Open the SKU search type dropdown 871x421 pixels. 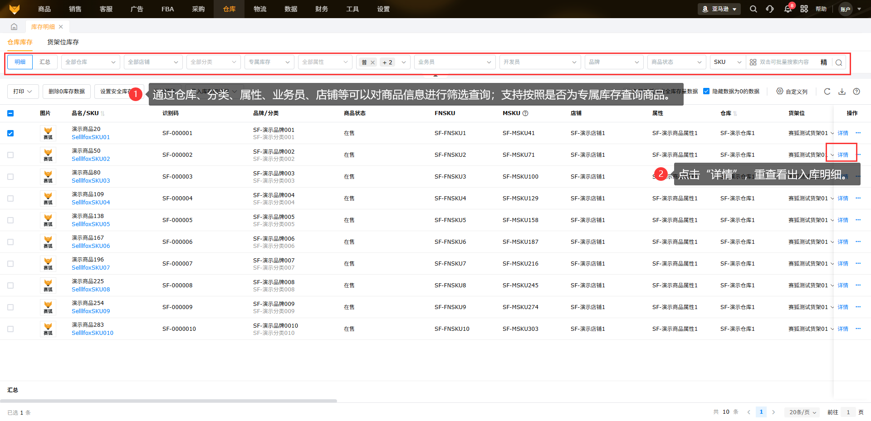[x=728, y=62]
